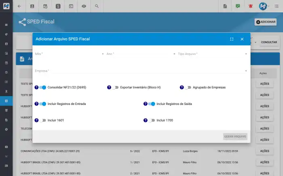Open the user avatar menu
This screenshot has height=176, width=283.
click(263, 6)
